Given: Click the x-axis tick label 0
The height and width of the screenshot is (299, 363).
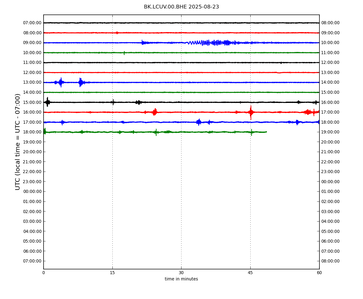Looking at the screenshot, I should 44,273.
